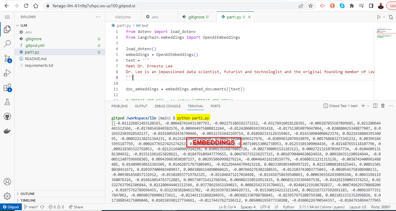This screenshot has height=211, width=396.
Task: Open the Search view in the activity bar
Action: coord(7,44)
